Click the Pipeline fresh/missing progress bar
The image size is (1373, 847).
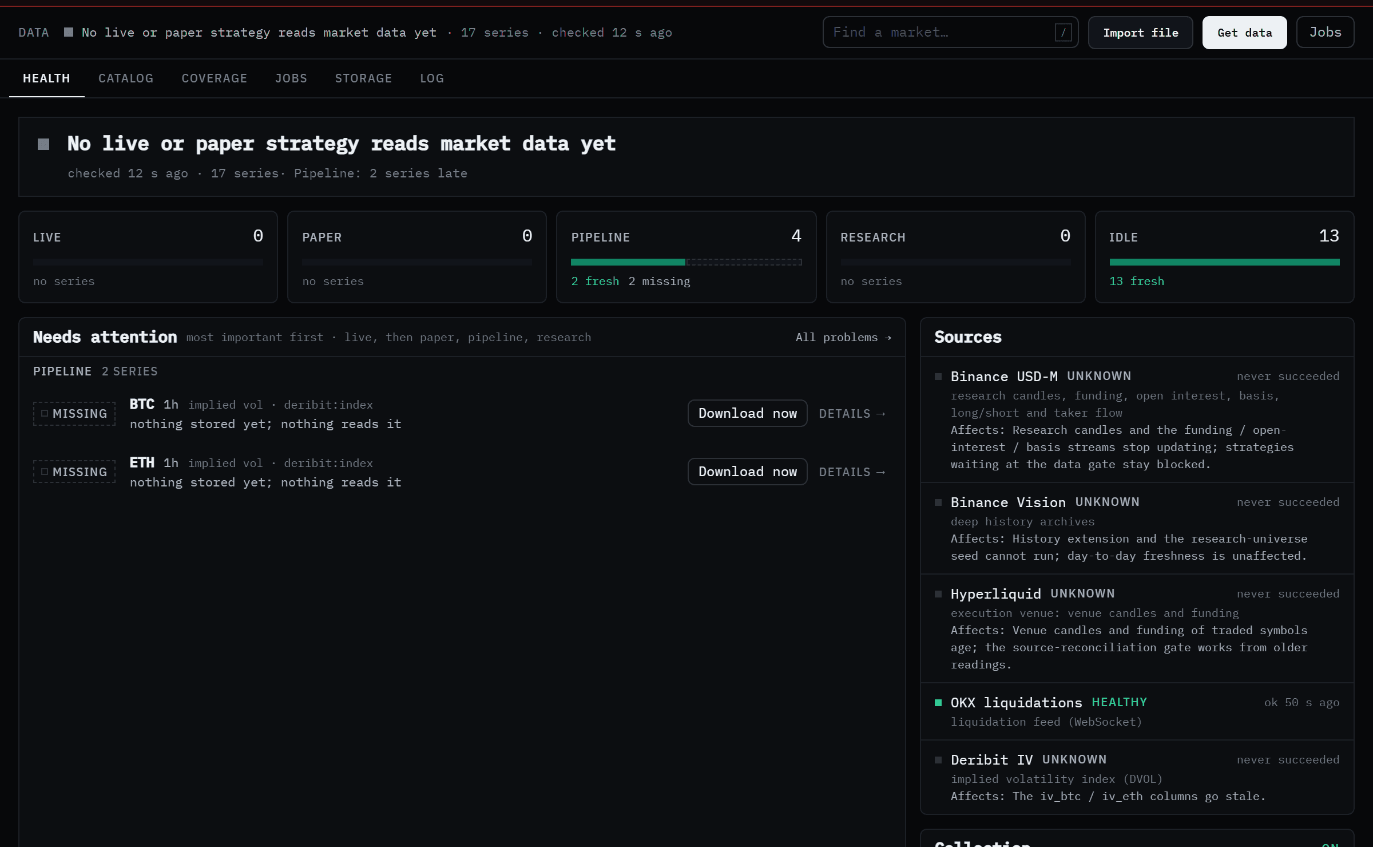686,262
